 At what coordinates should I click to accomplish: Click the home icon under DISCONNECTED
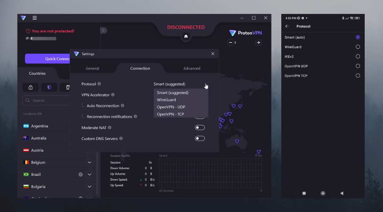point(186,37)
